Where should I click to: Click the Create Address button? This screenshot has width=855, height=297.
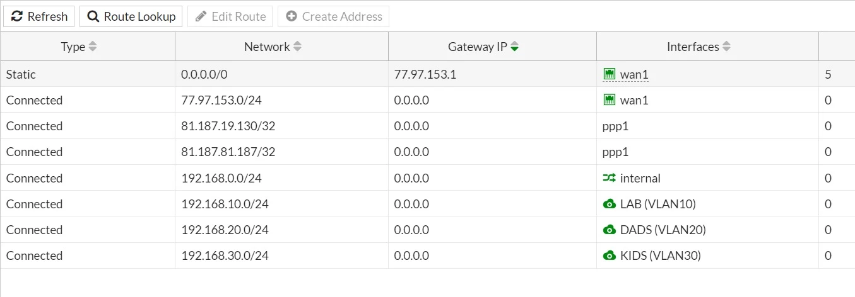point(334,16)
